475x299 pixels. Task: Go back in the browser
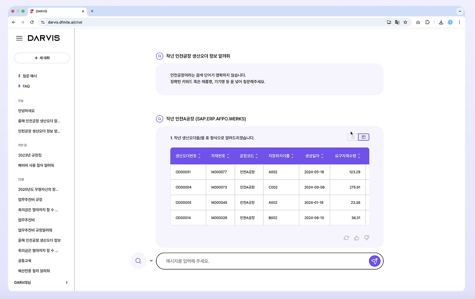(14, 22)
